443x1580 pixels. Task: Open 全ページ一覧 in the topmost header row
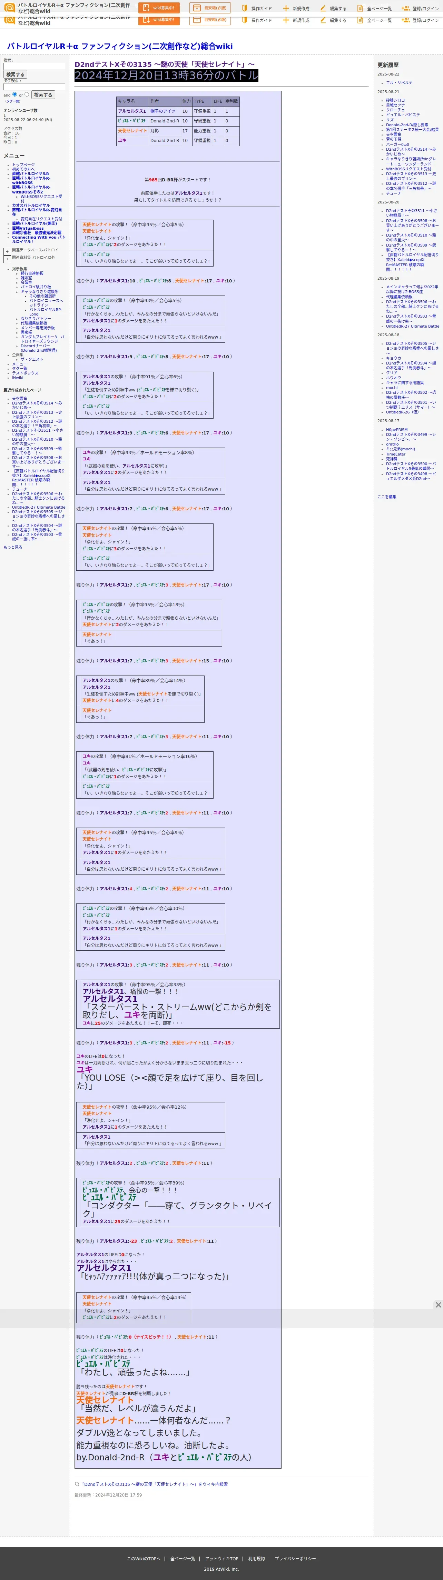pos(374,9)
